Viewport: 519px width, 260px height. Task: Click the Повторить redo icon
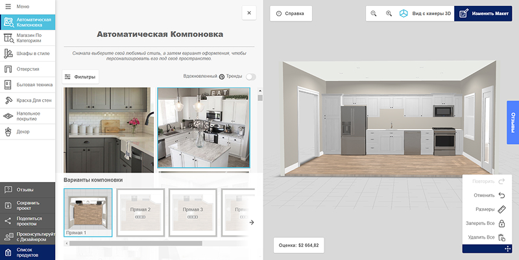point(501,182)
